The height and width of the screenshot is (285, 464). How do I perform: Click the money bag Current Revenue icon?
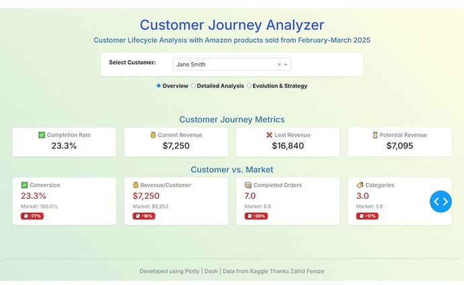153,135
